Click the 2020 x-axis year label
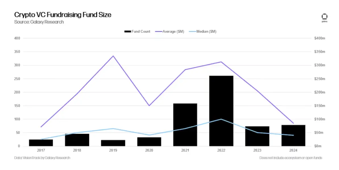339x170 pixels. [149, 151]
